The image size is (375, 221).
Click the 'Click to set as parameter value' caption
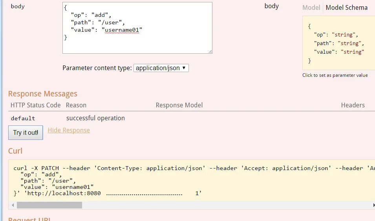point(335,75)
